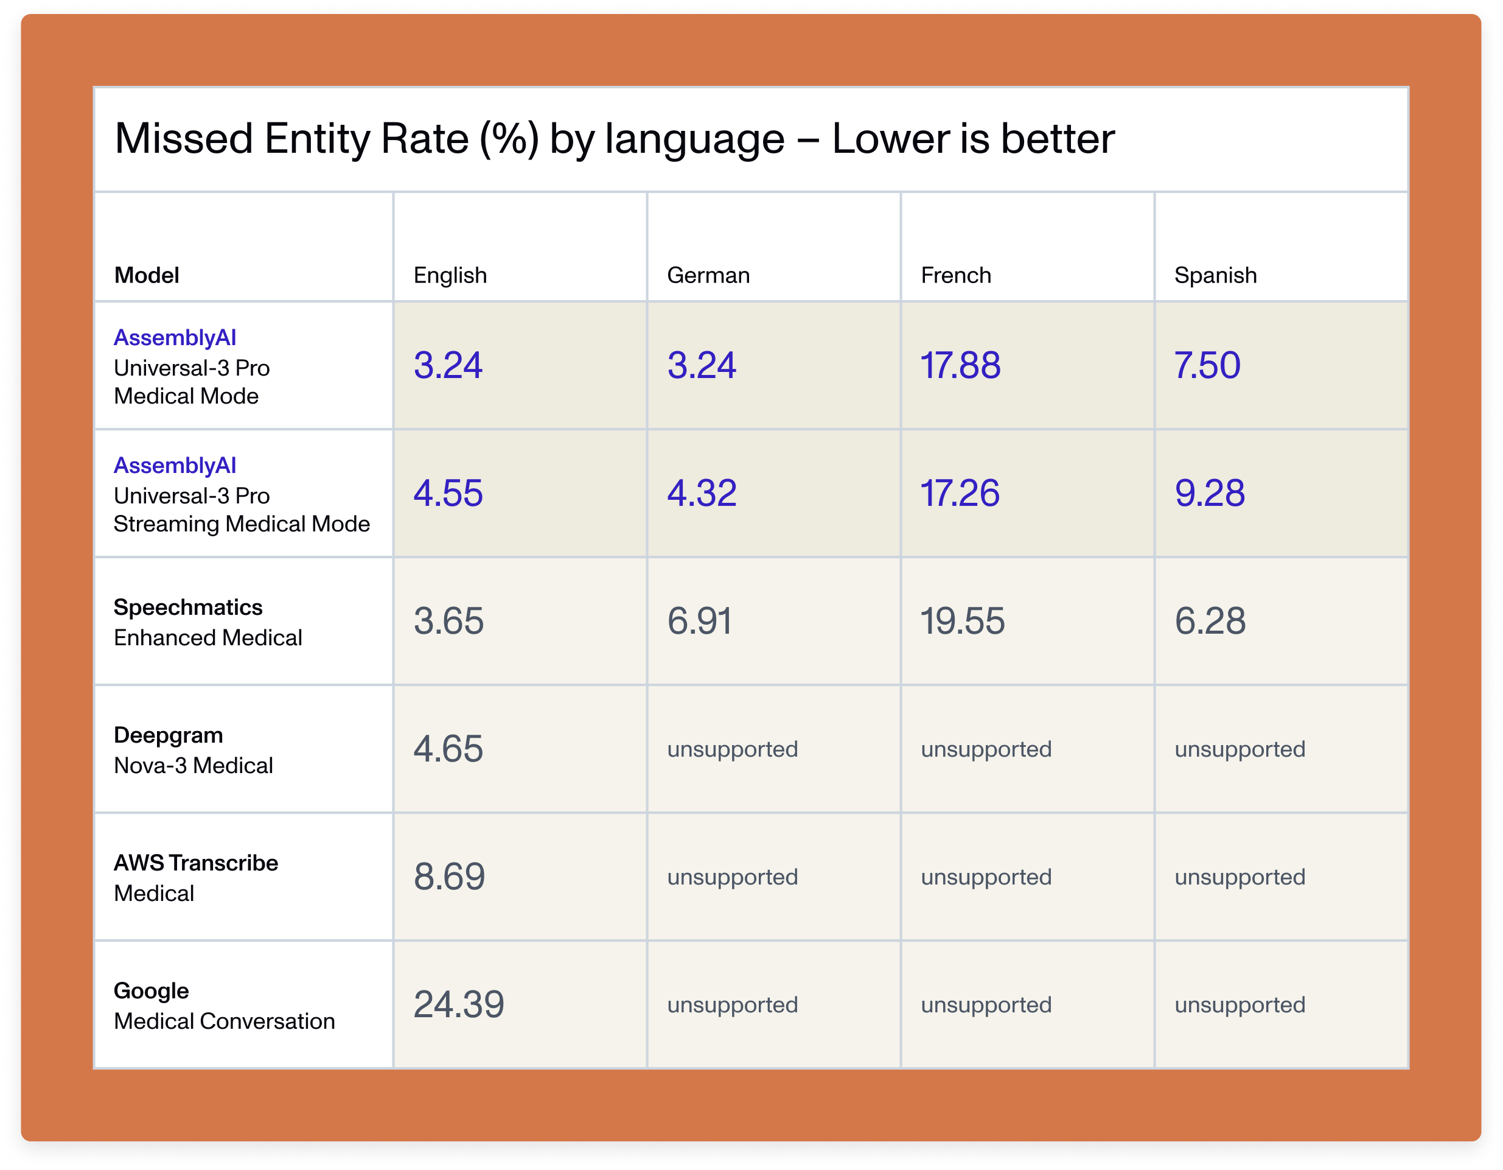1503x1170 pixels.
Task: Click the Model column header
Action: pos(147,276)
